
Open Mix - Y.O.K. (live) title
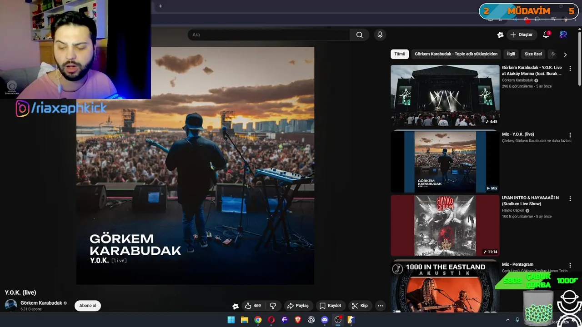coord(518,134)
